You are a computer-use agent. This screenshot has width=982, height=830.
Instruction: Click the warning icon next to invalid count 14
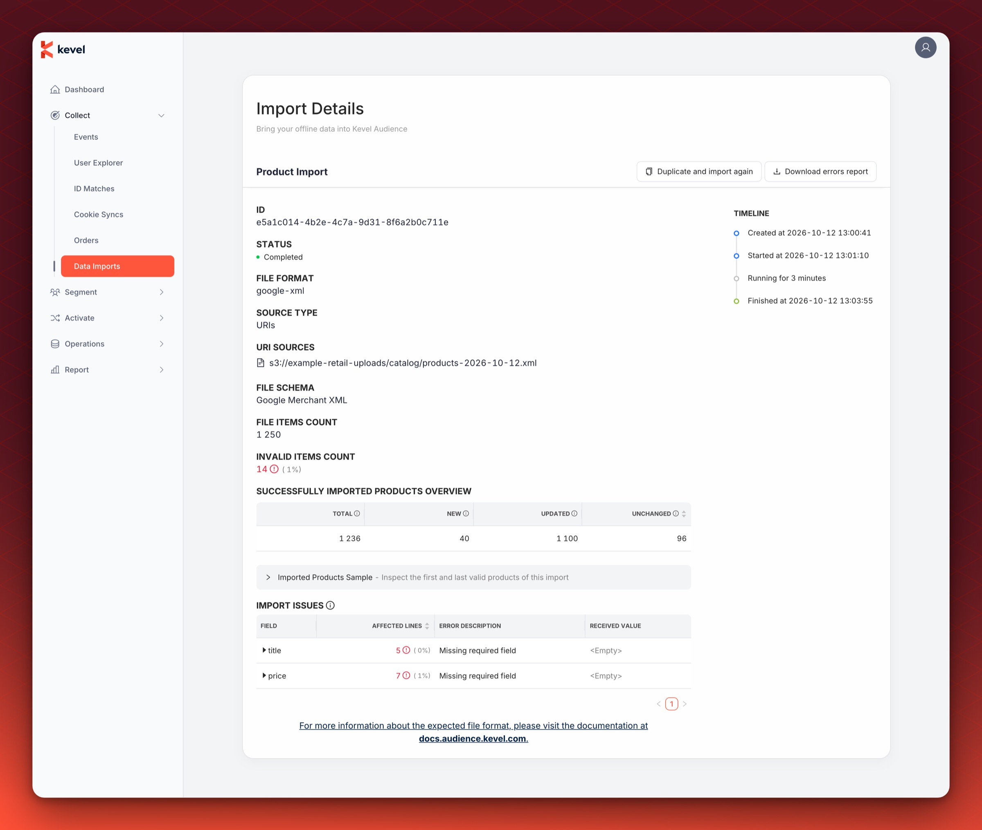pyautogui.click(x=274, y=469)
